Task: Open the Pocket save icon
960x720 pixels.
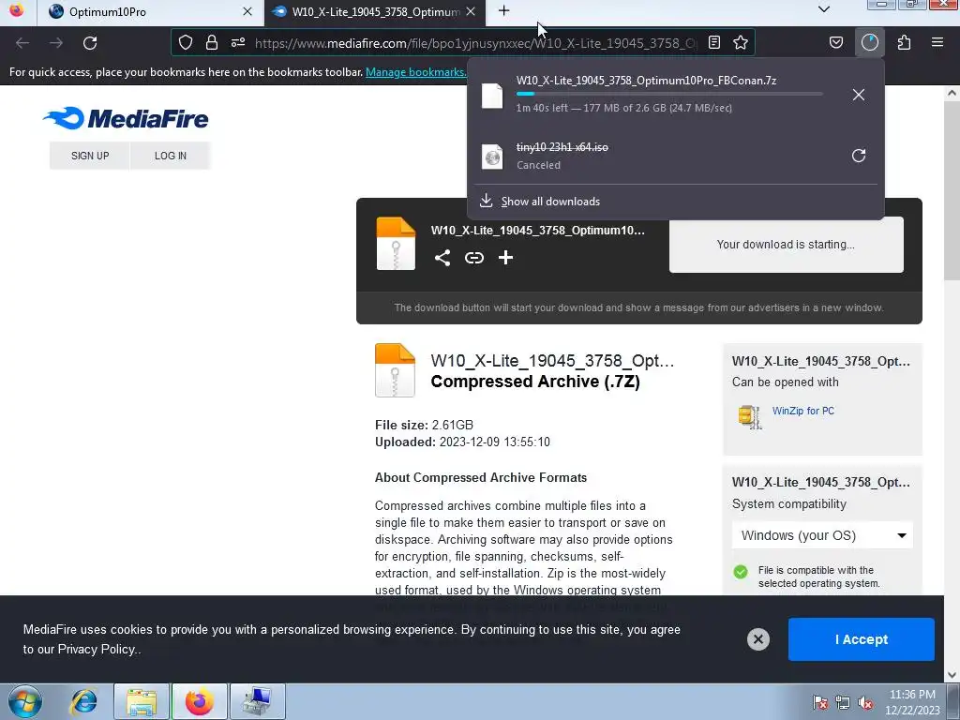Action: coord(835,42)
